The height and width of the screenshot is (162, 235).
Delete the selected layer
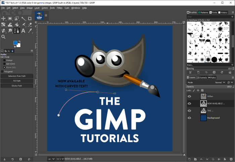[231, 159]
